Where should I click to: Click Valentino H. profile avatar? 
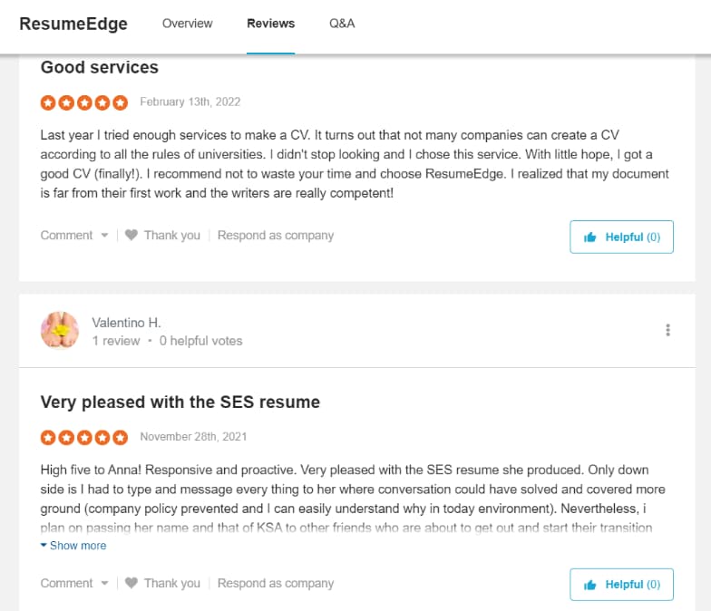60,330
